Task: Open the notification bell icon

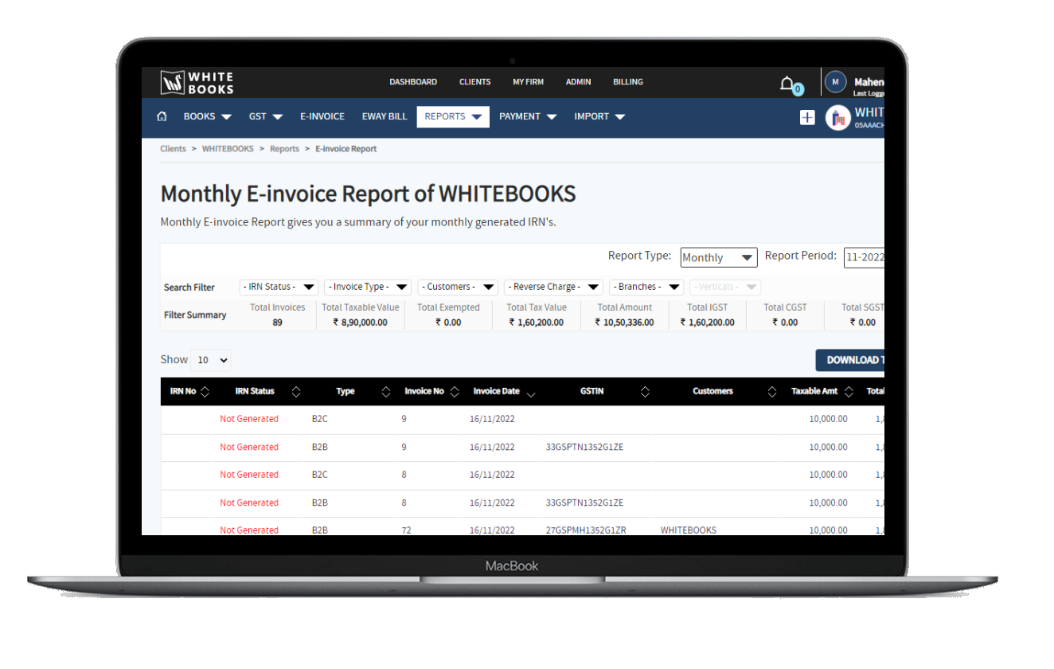Action: [x=787, y=84]
